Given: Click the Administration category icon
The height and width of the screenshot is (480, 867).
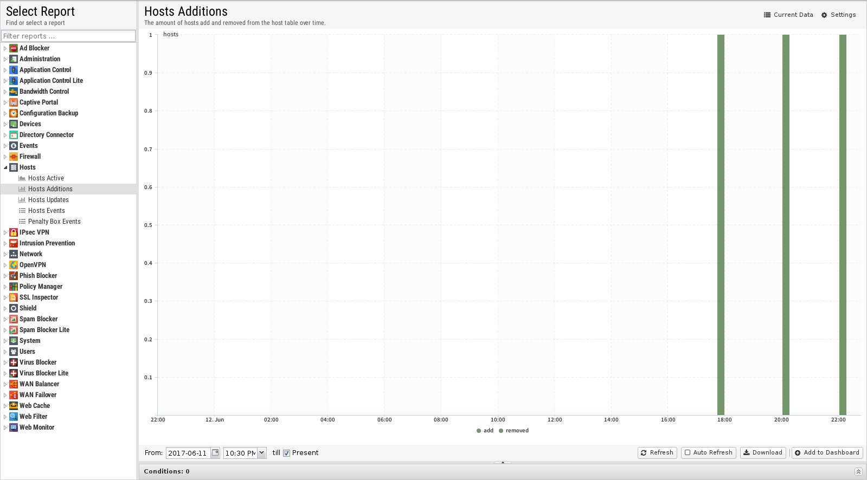Looking at the screenshot, I should pyautogui.click(x=14, y=59).
